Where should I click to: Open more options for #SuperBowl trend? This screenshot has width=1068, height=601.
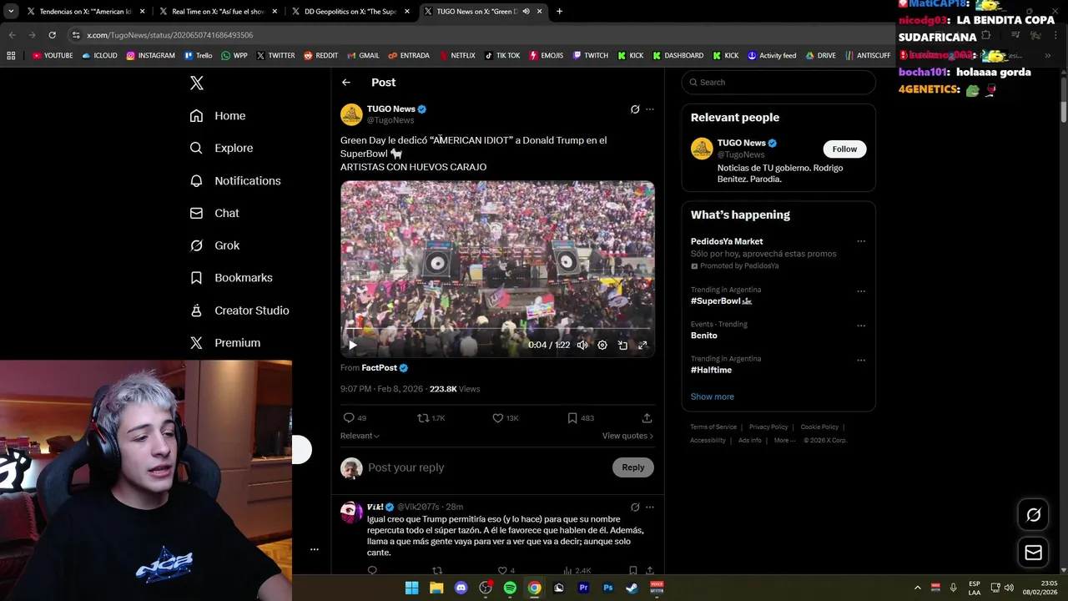point(861,291)
